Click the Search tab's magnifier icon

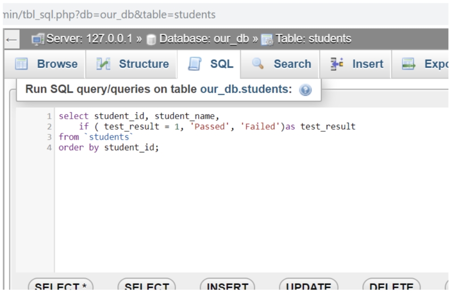[x=258, y=64]
